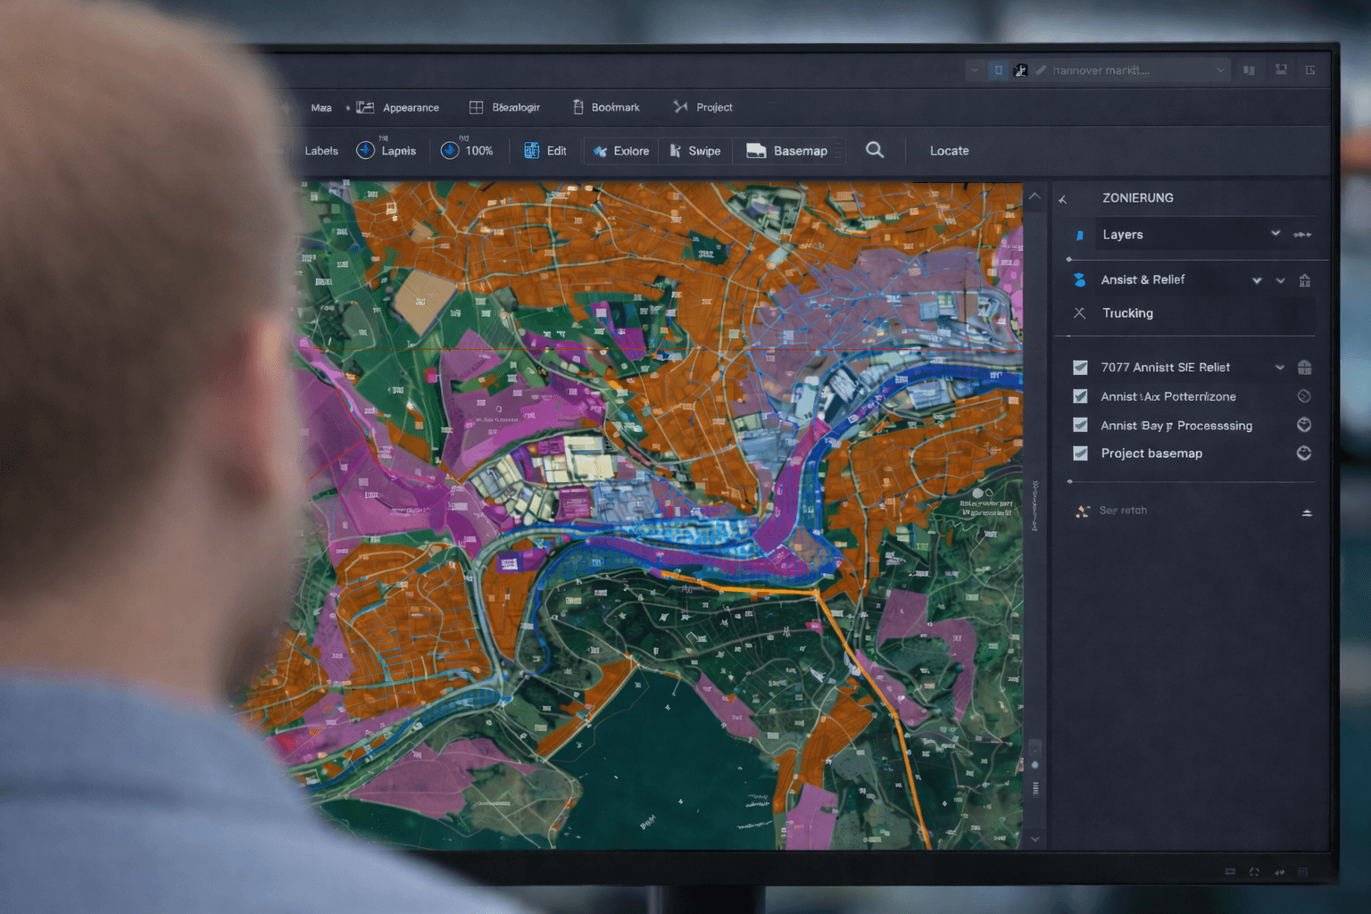1371x914 pixels.
Task: Click the Project basemap symbol icon
Action: pos(1304,453)
